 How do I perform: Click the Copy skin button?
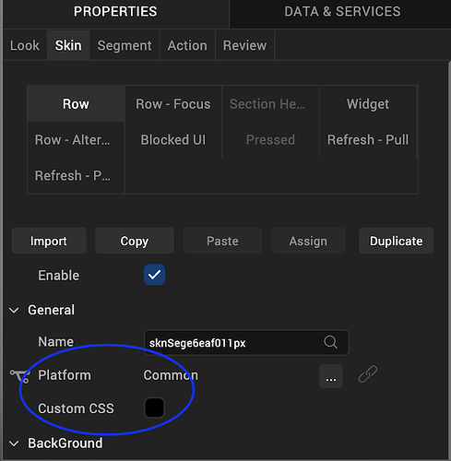(135, 241)
